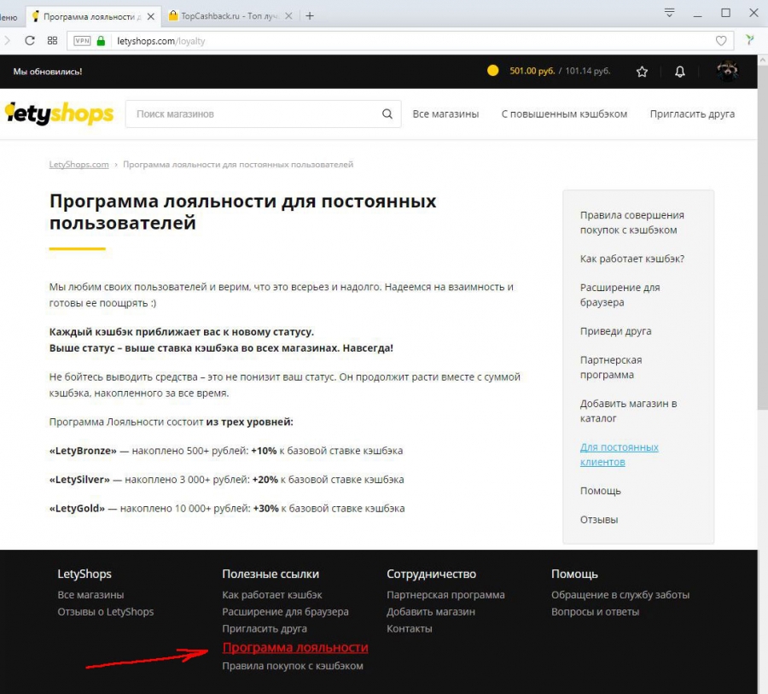Open footer link Все магазины

click(90, 595)
